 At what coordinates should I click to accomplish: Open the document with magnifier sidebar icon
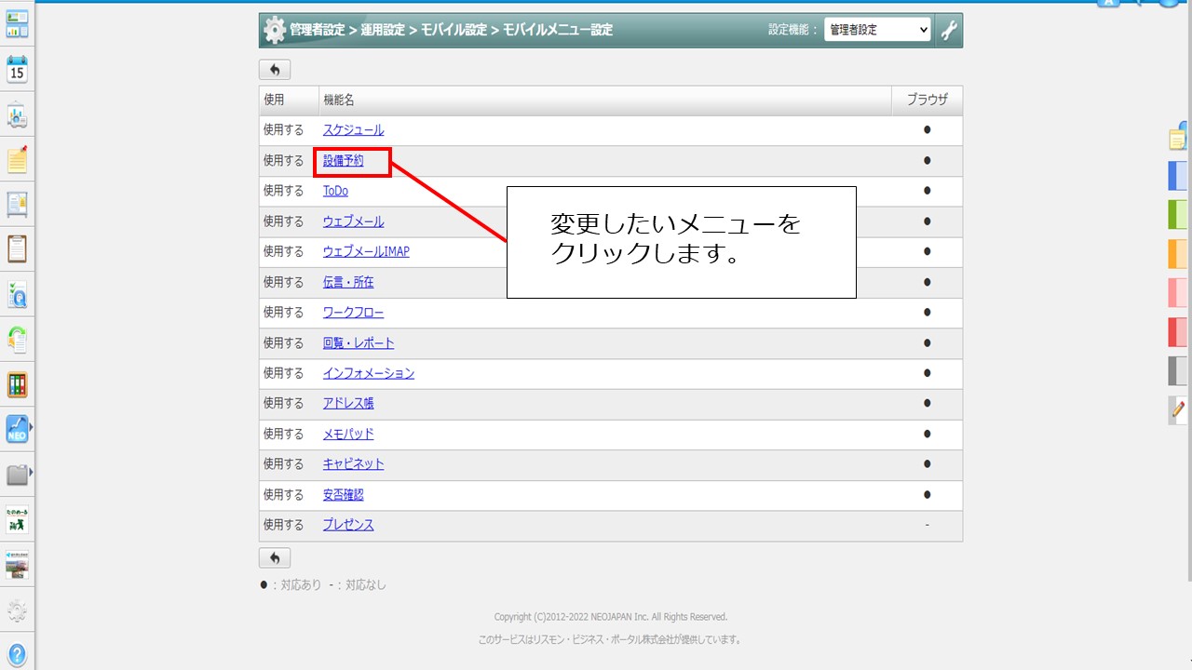[17, 295]
